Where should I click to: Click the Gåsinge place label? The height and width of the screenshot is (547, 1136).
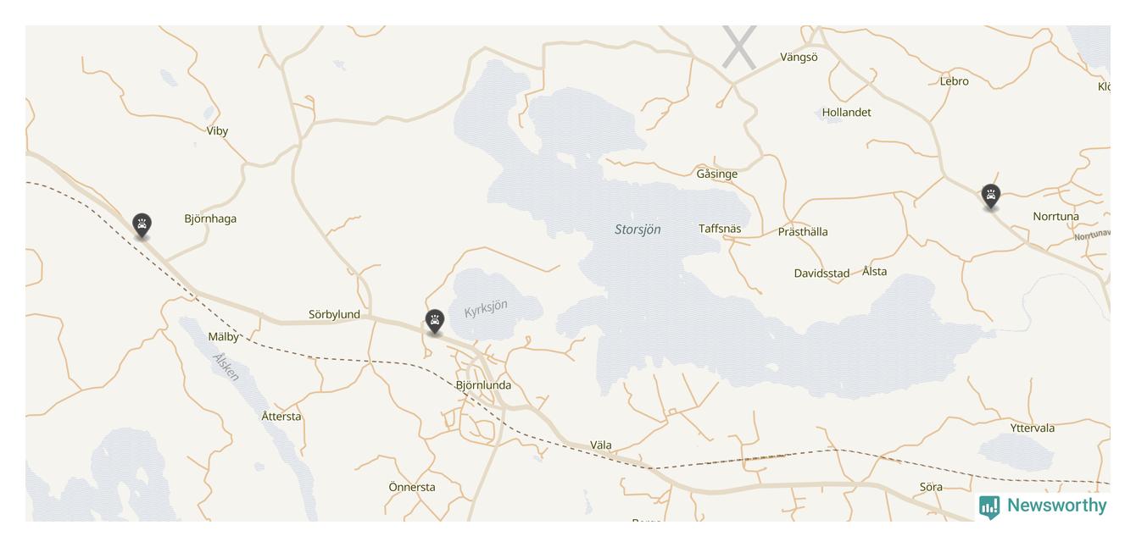(x=717, y=174)
